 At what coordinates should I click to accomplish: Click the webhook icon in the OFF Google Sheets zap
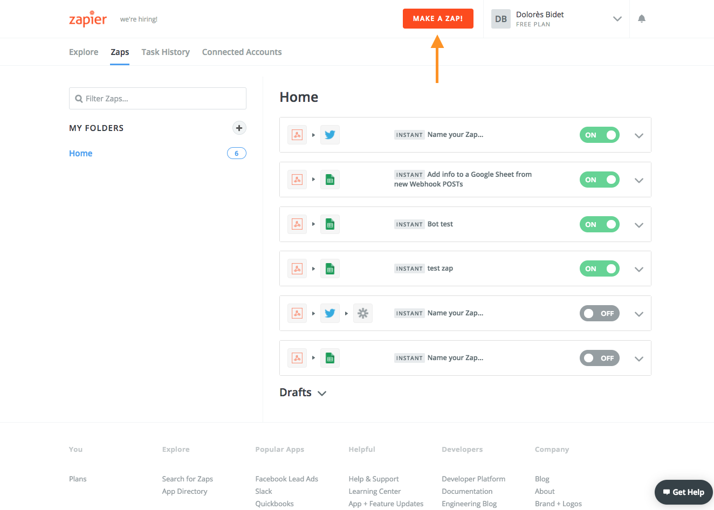[x=297, y=358]
